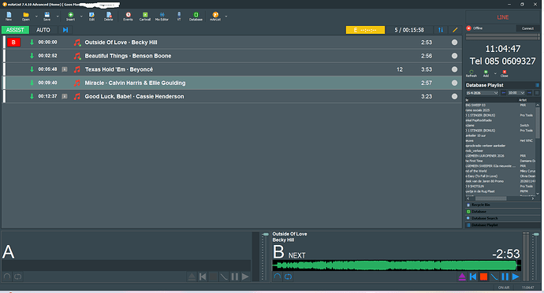Reset Player B to start with rewind button
The image size is (544, 293).
pyautogui.click(x=473, y=276)
